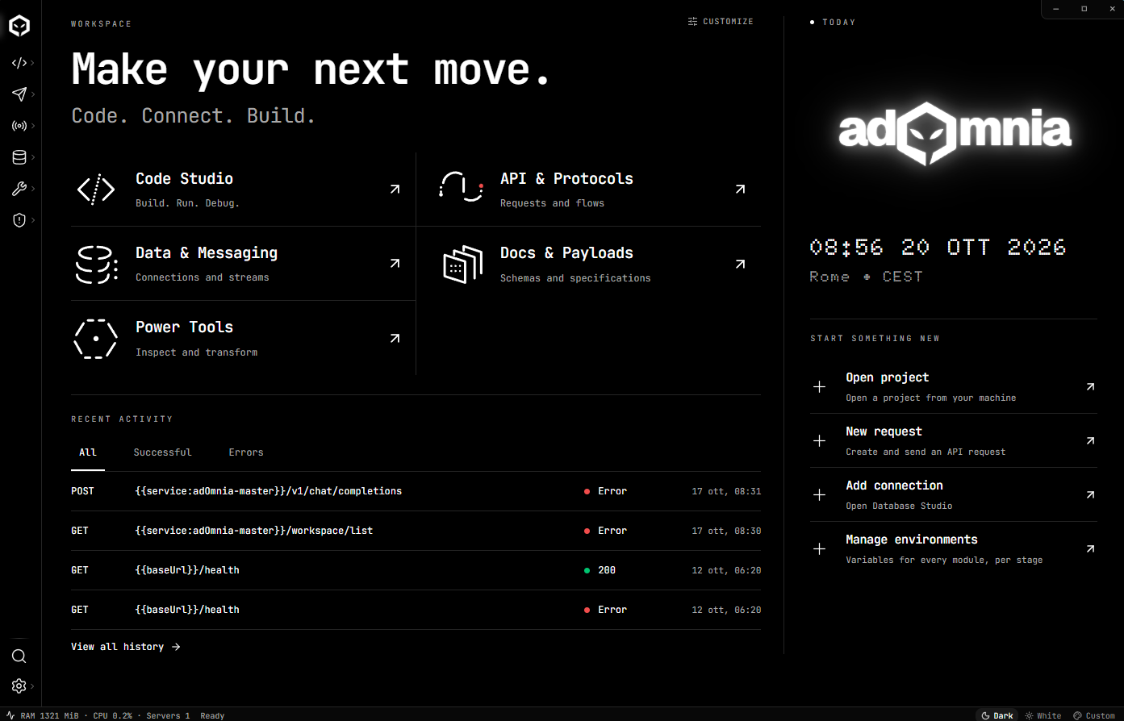Open the shield alert sidebar icon

tap(19, 220)
